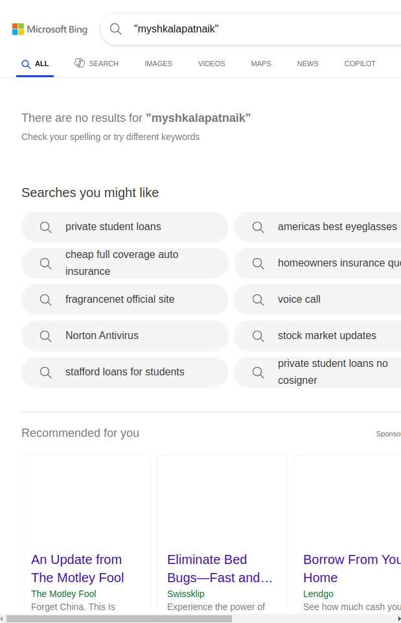Click magnifier icon beside private student loans
The width and height of the screenshot is (401, 623).
(45, 227)
